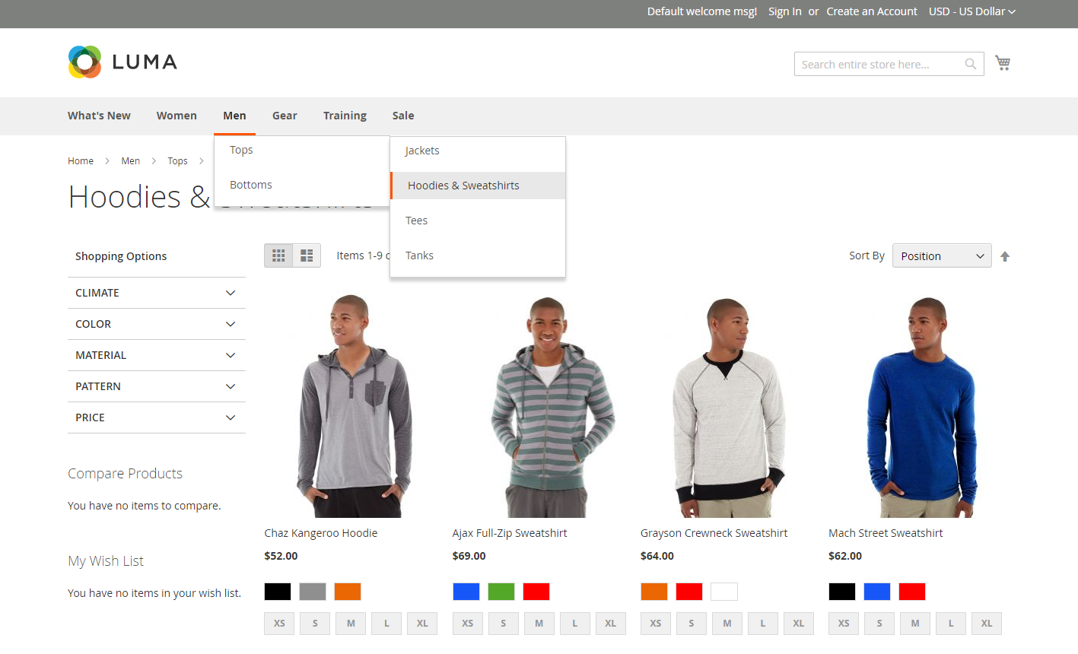Pick size M for Chaz Kangeroo Hoodie
Image resolution: width=1078 pixels, height=654 pixels.
tap(351, 624)
